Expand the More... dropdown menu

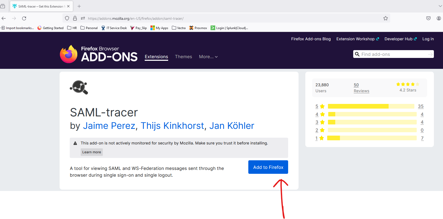[x=208, y=57]
